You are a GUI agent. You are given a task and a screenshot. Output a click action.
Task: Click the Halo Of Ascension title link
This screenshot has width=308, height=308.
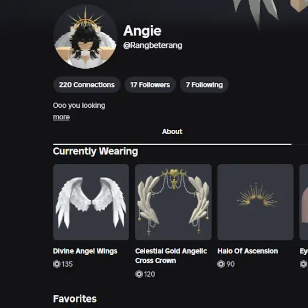pyautogui.click(x=248, y=251)
